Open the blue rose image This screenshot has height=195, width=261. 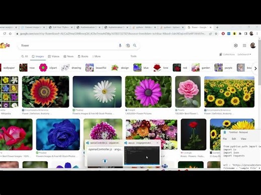pyautogui.click(x=58, y=134)
